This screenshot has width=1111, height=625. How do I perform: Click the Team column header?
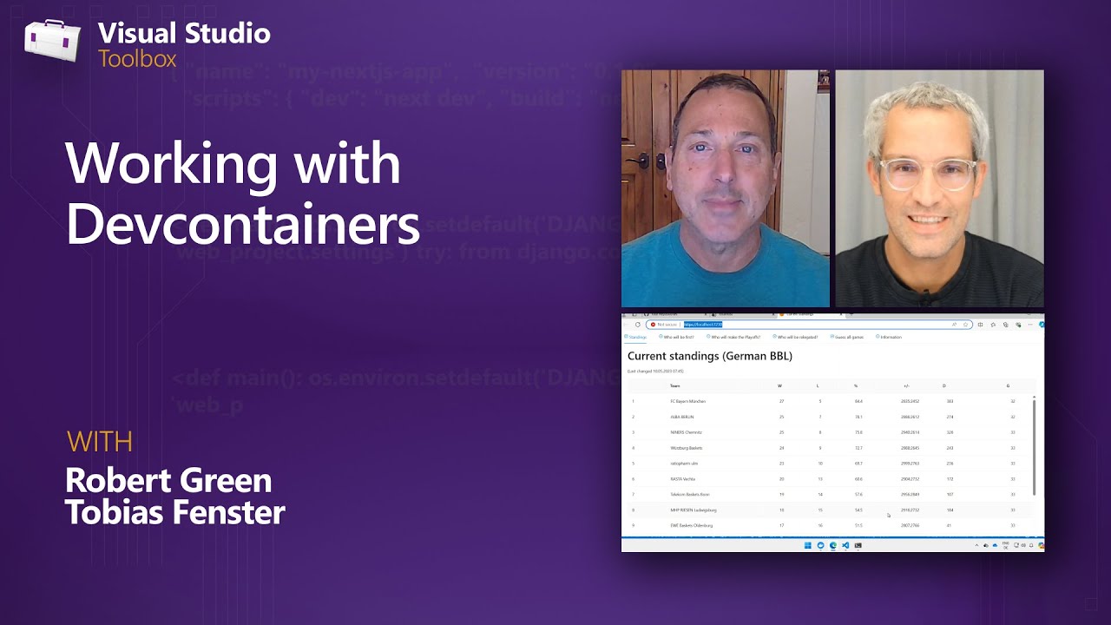pyautogui.click(x=675, y=385)
